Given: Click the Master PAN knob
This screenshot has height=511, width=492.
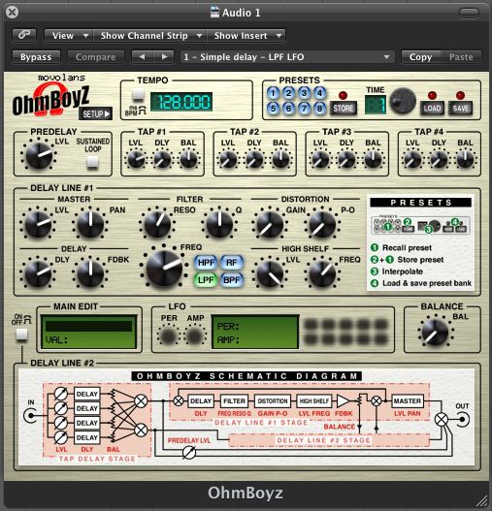Looking at the screenshot, I should click(90, 224).
